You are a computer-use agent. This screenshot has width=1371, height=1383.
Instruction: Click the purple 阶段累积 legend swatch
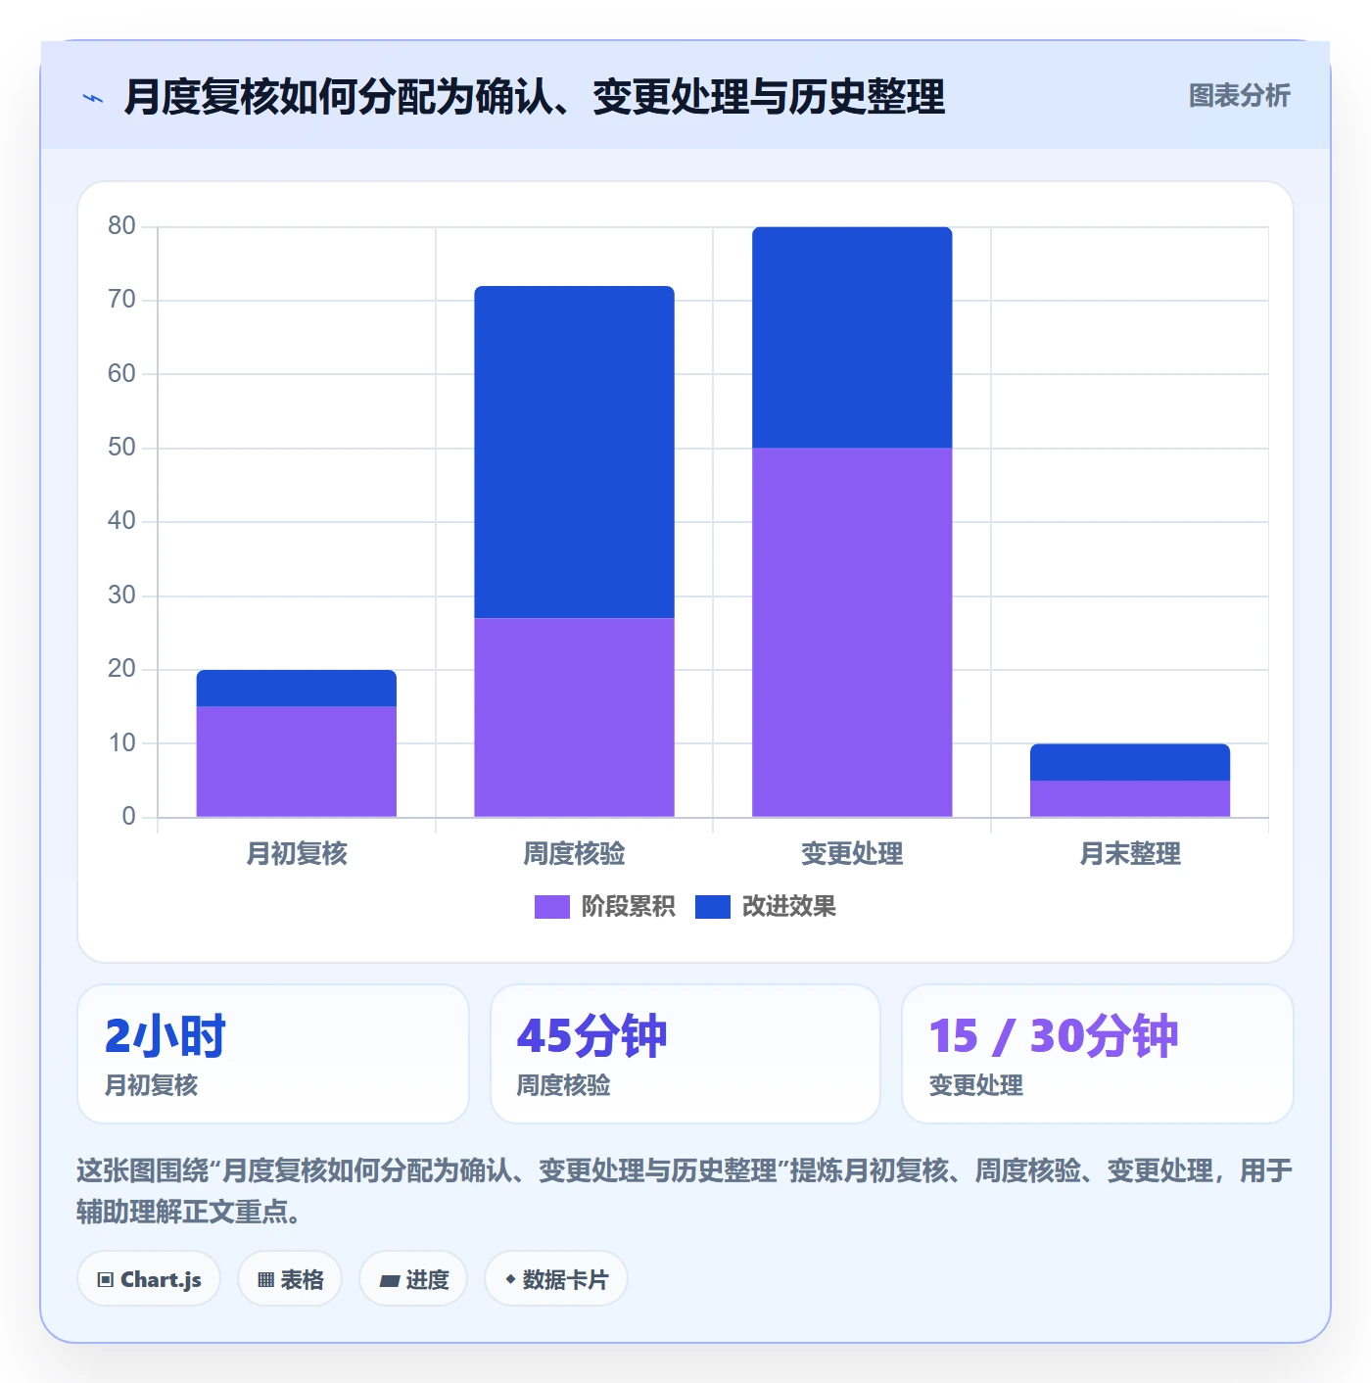point(551,907)
